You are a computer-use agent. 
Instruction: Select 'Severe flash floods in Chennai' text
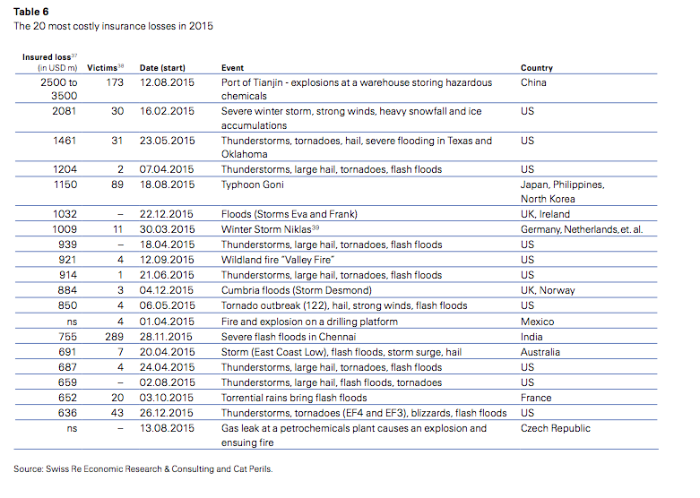click(x=288, y=337)
